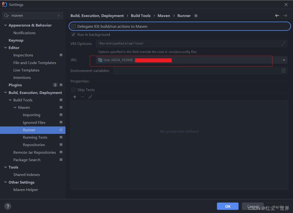293x213 pixels.
Task: Collapse the Editor section
Action: 5,48
